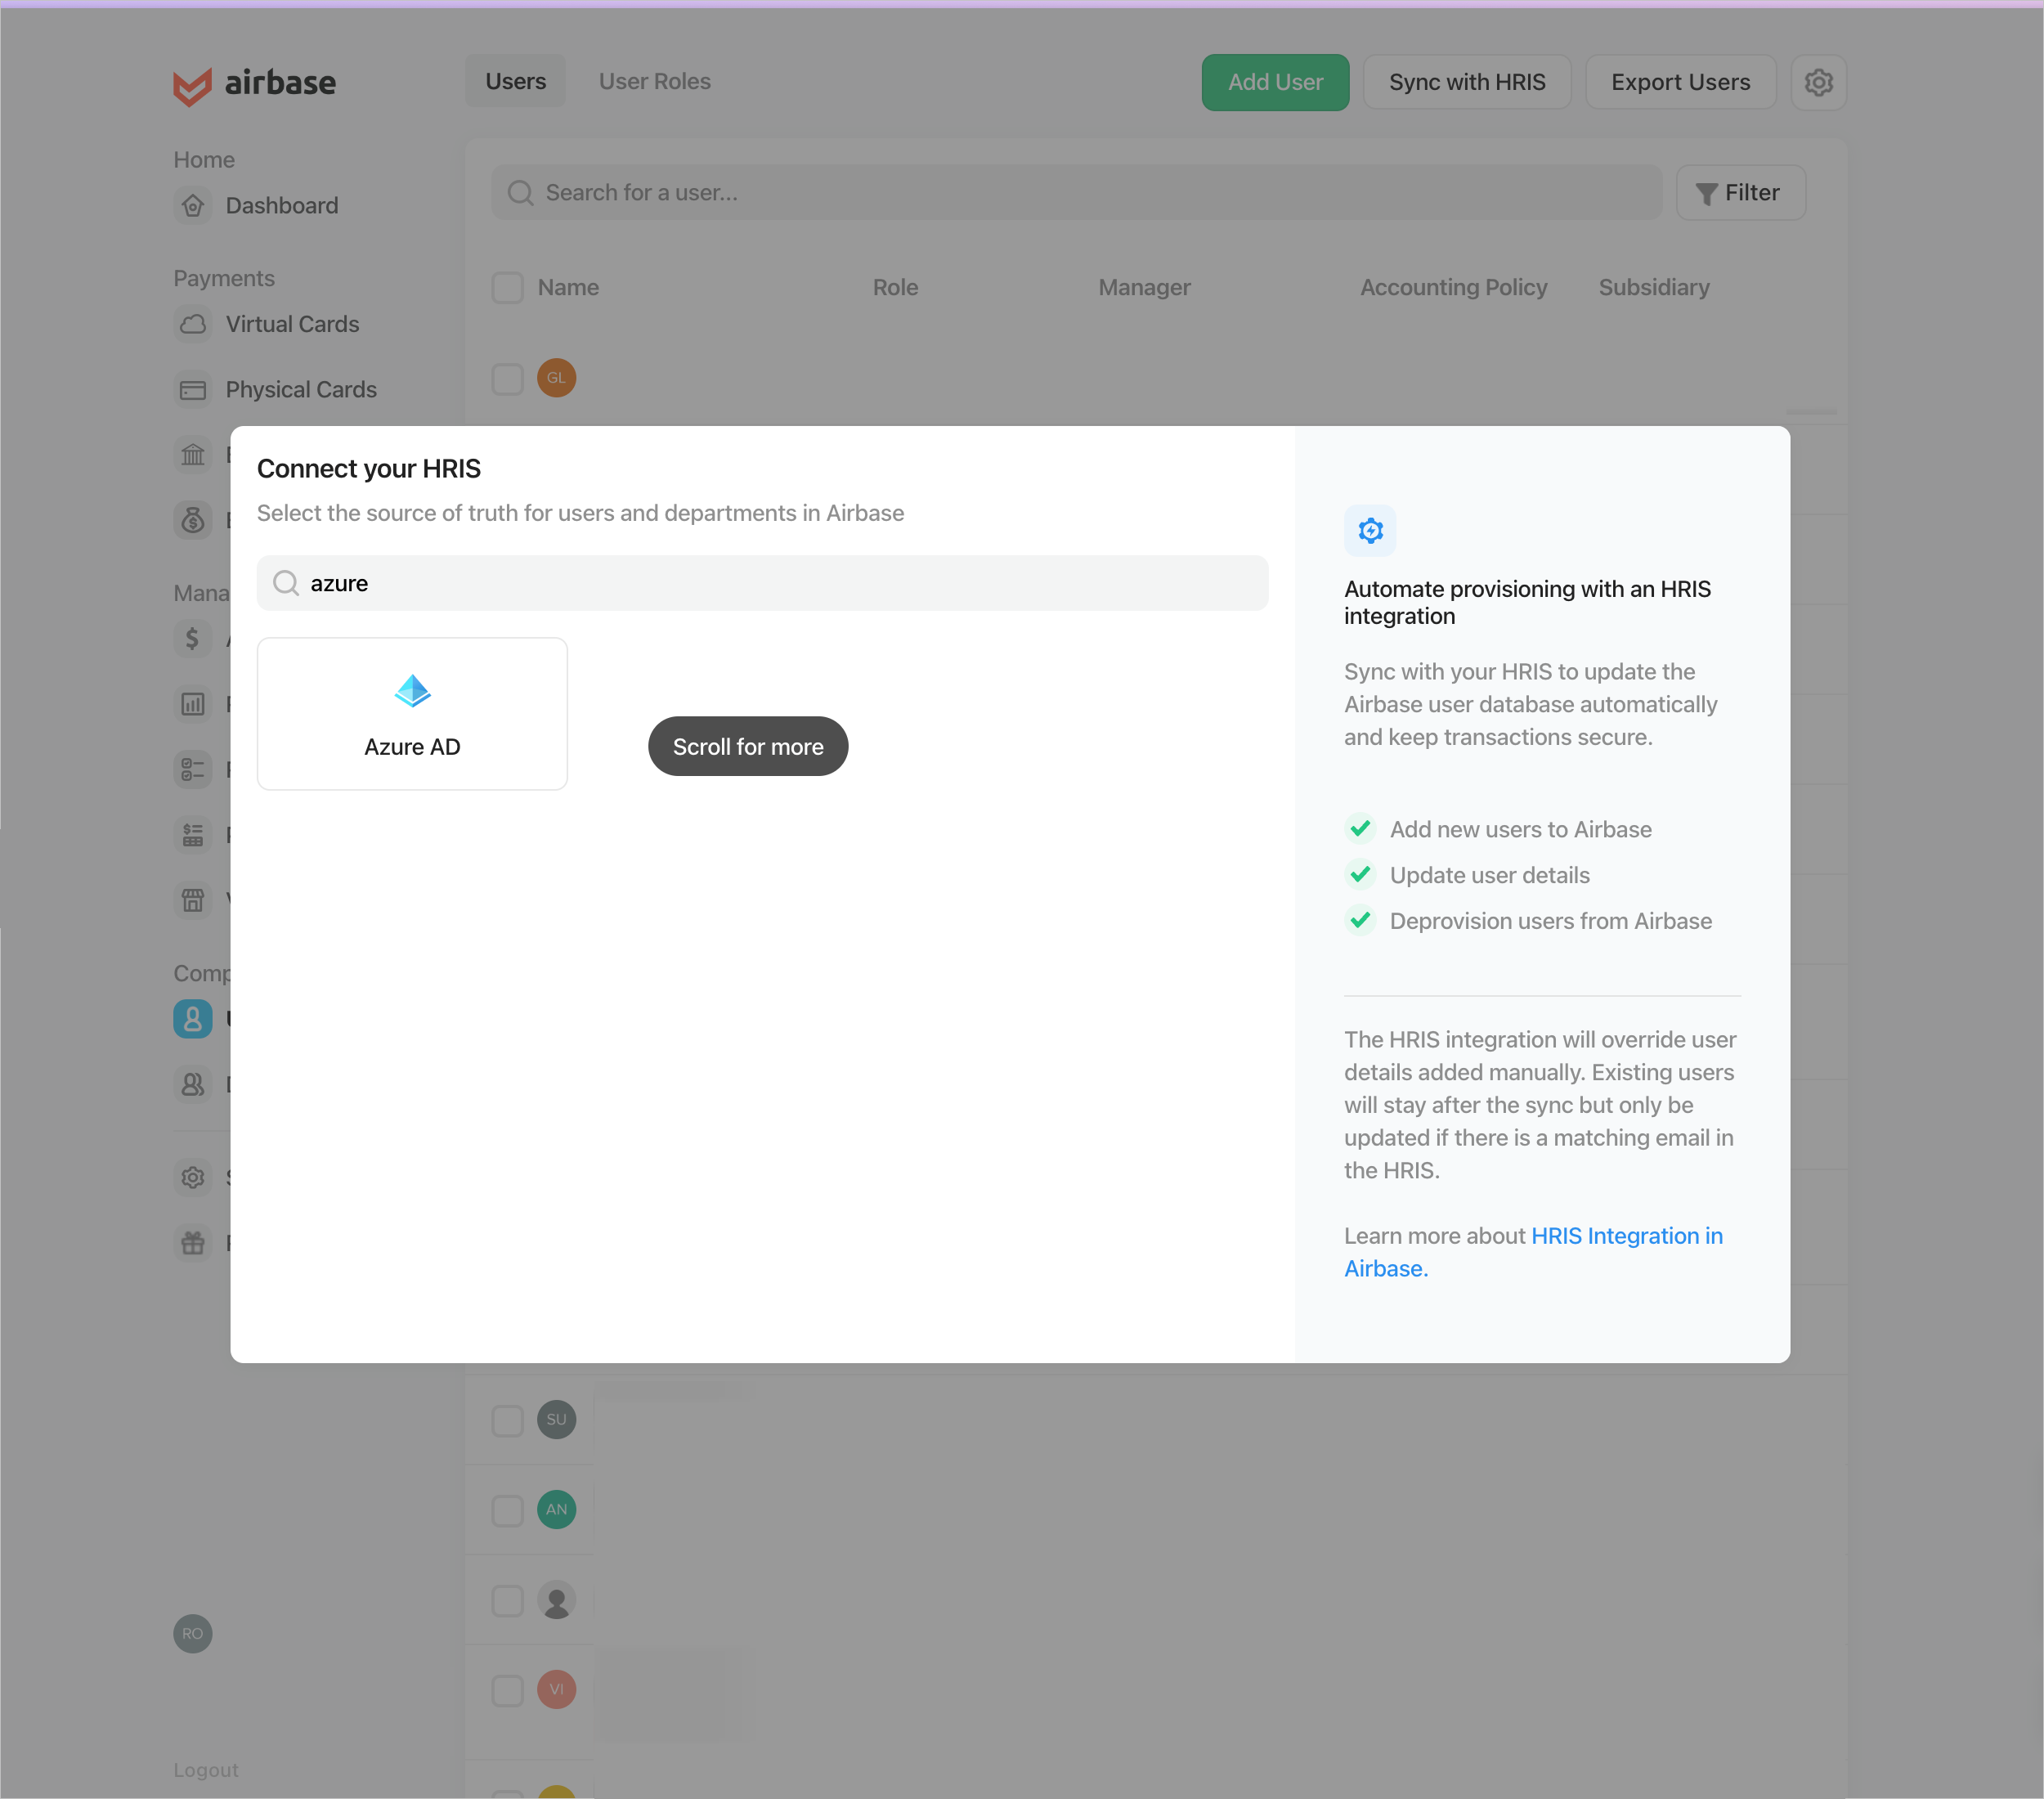
Task: Click the settings gear icon top right
Action: click(x=1818, y=80)
